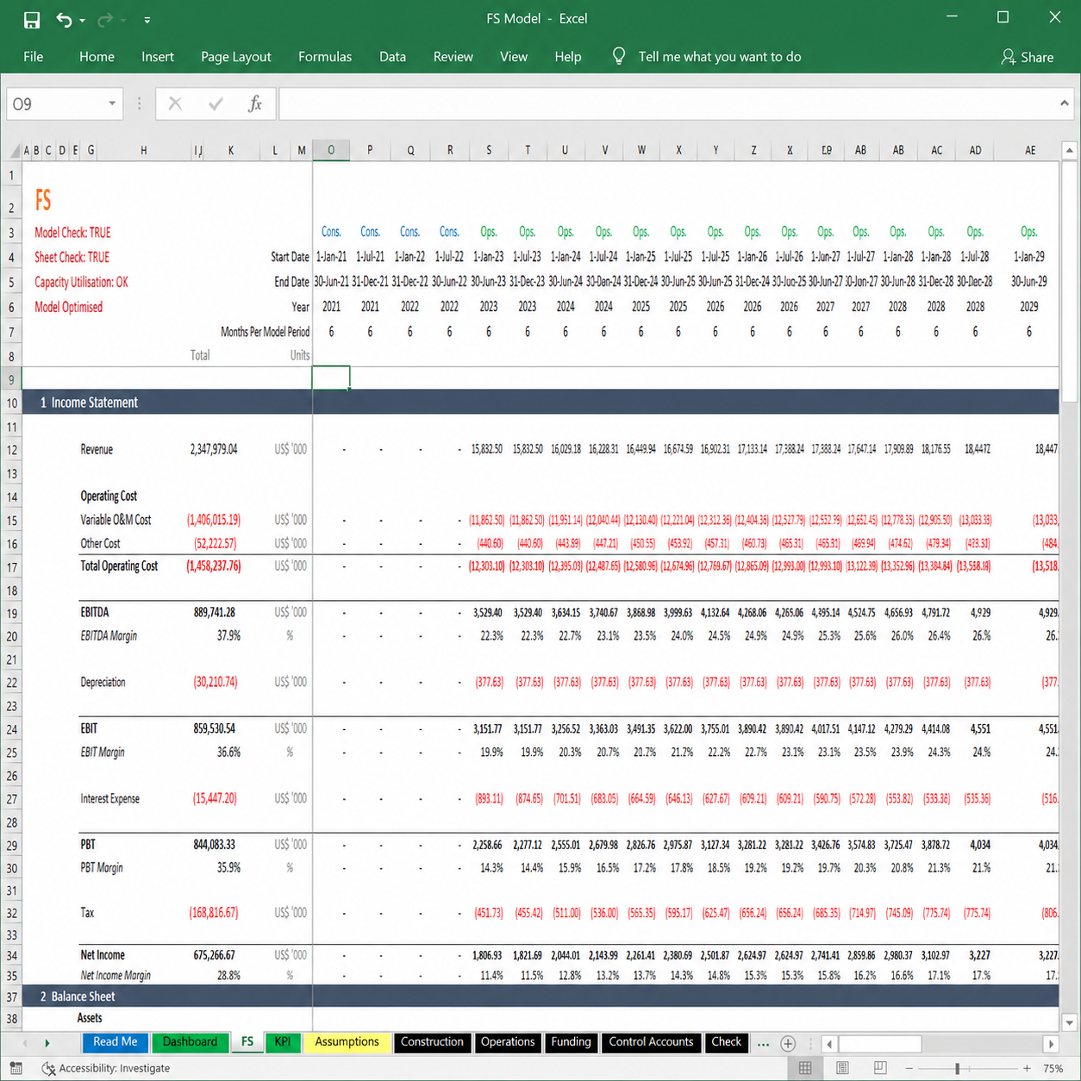Image resolution: width=1081 pixels, height=1081 pixels.
Task: Open the Data ribbon tab
Action: (392, 57)
